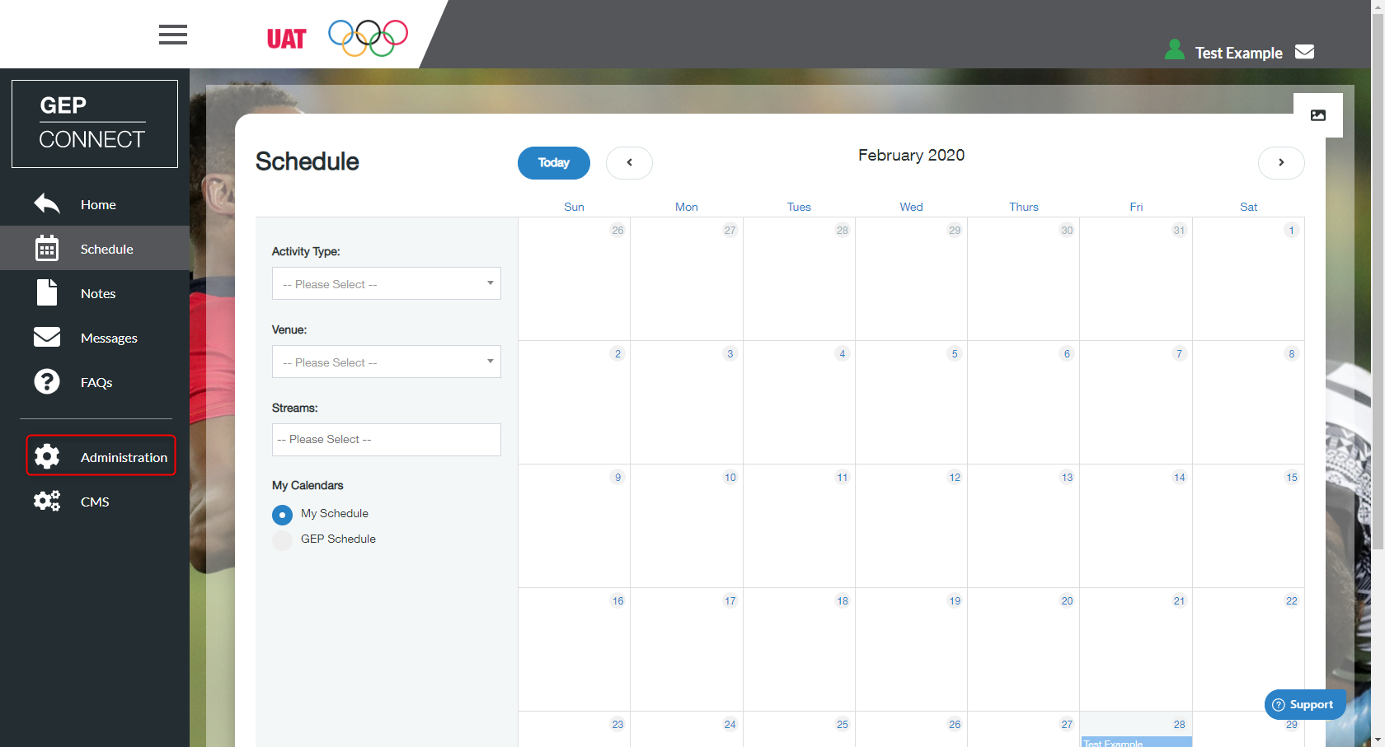Open the hamburger menu icon
Viewport: 1385px width, 747px height.
coord(173,35)
